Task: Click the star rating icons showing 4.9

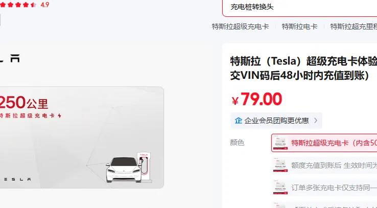Action: (18, 5)
